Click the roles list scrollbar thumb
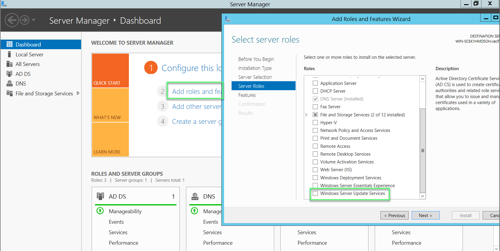Screen dimensions: 500x251 point(423,150)
